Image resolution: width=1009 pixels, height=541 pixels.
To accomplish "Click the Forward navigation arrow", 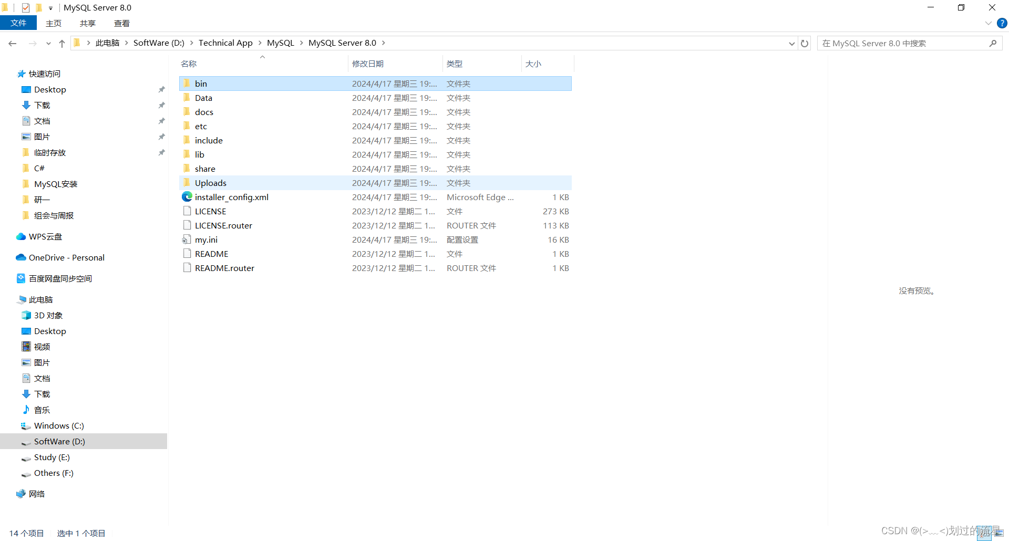I will pyautogui.click(x=33, y=44).
